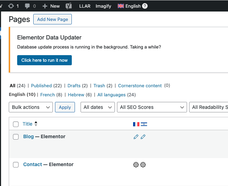228x186 pixels.
Task: Click here to run it now button
Action: coord(44,60)
